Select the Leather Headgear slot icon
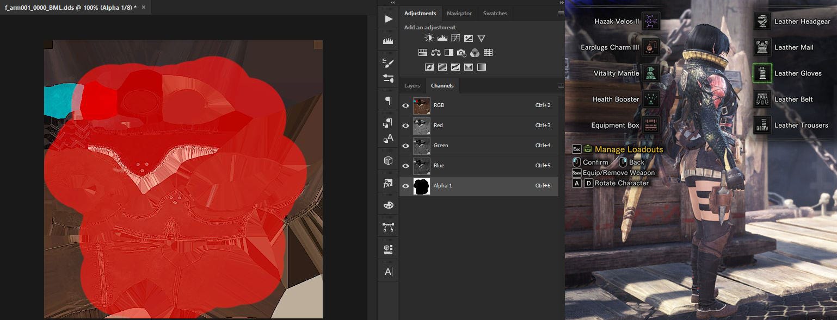Image resolution: width=837 pixels, height=320 pixels. [x=762, y=21]
